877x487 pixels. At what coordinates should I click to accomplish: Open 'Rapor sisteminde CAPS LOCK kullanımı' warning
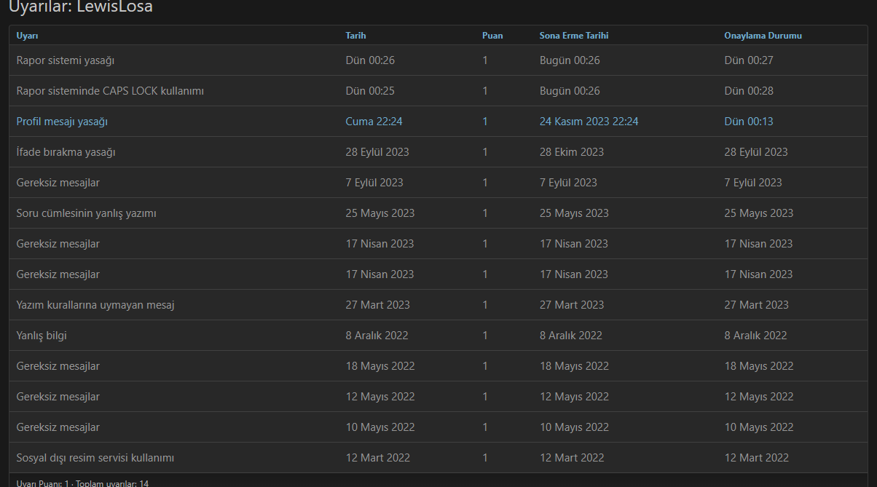(110, 91)
